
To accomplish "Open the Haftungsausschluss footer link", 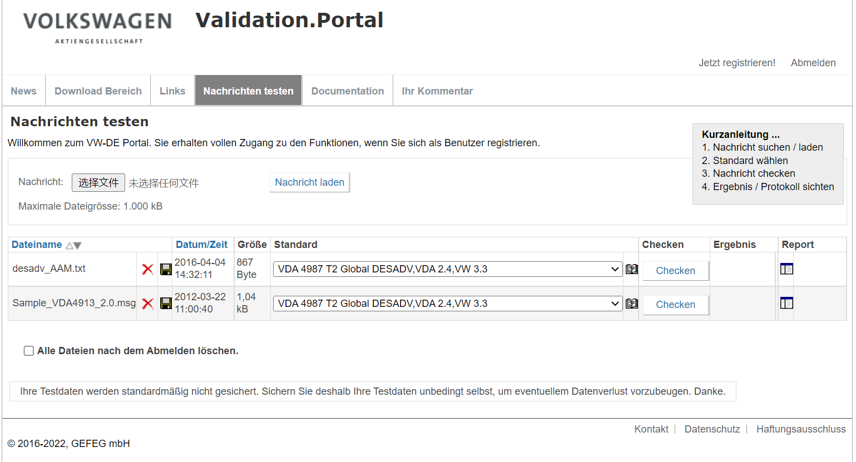I will (x=801, y=429).
